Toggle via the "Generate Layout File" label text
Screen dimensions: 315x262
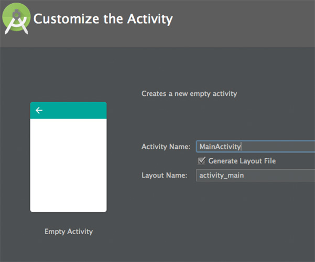(242, 161)
